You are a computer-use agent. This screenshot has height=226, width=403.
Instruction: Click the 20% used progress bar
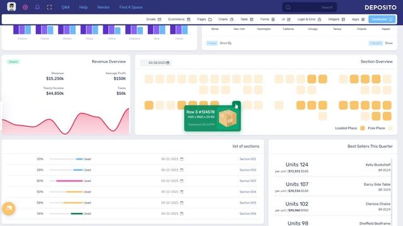point(66,159)
